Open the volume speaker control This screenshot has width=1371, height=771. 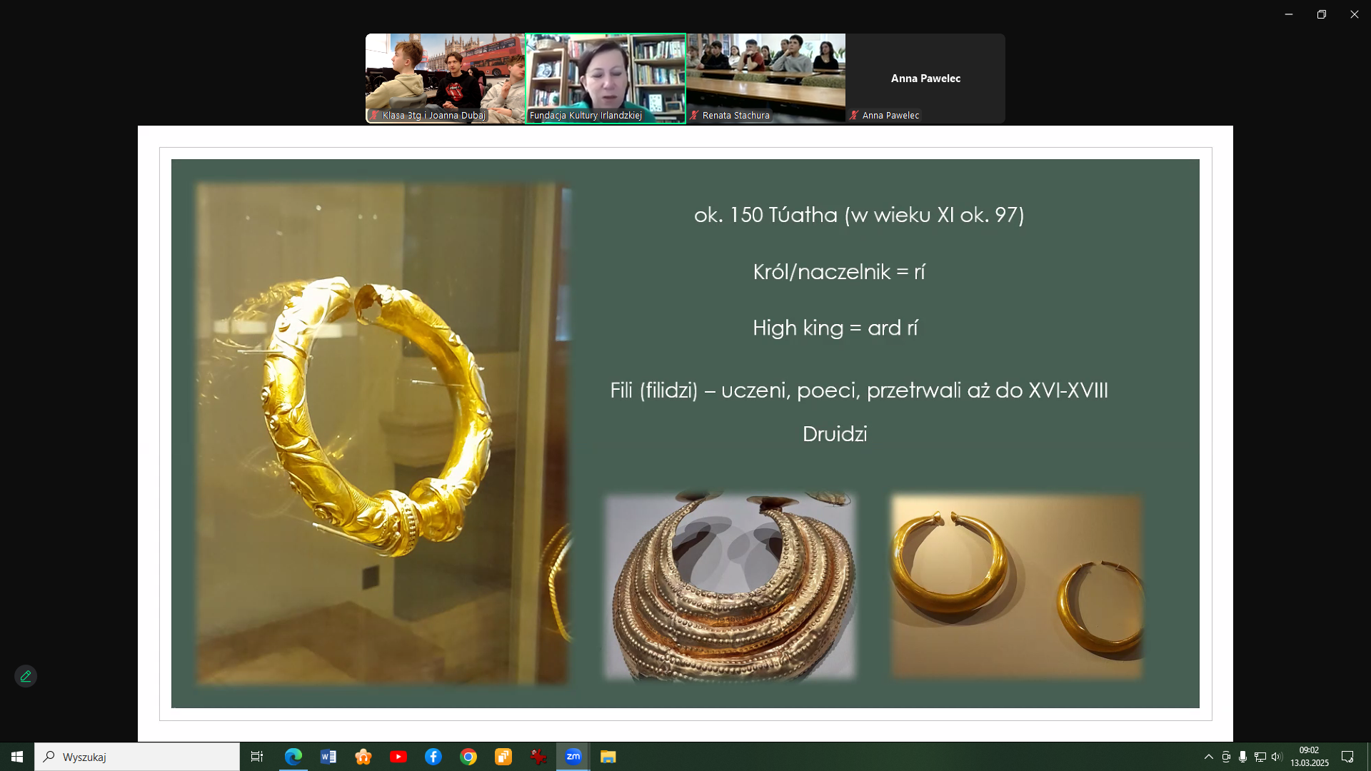1277,757
